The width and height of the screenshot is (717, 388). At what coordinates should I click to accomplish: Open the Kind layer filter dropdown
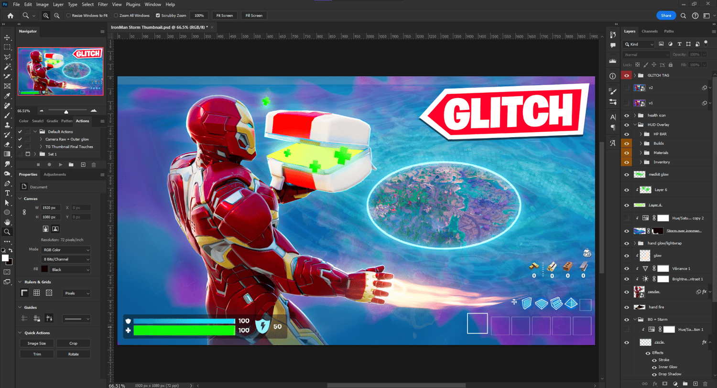pos(639,44)
